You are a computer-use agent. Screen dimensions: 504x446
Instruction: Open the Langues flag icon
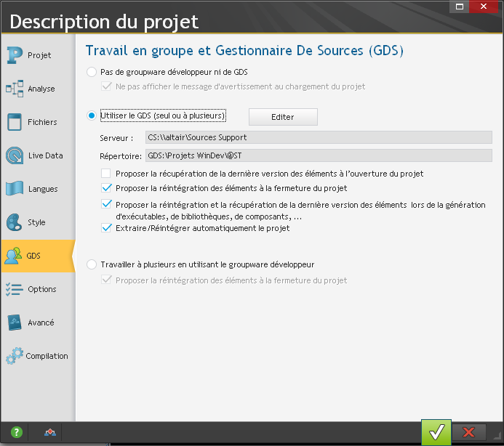[15, 189]
